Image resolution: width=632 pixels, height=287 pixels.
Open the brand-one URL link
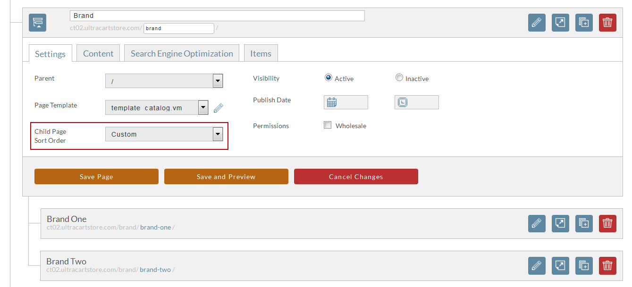(x=155, y=228)
